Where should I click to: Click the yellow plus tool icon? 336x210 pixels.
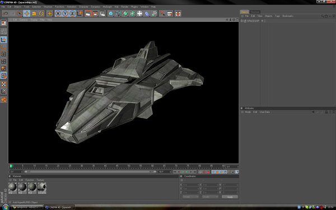point(49,13)
